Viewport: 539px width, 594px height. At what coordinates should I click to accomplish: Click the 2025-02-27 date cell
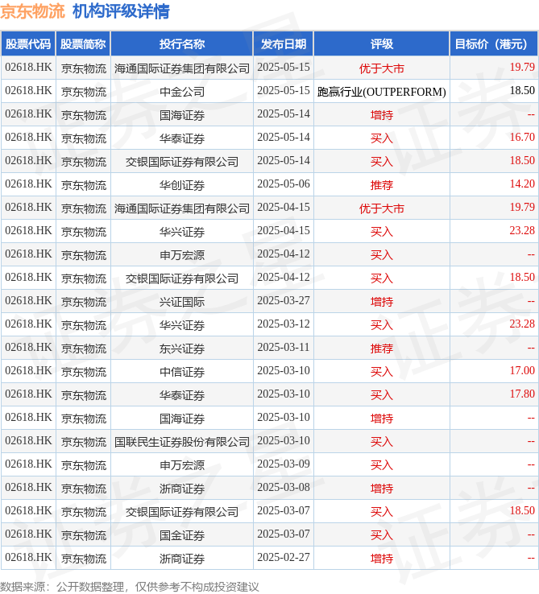point(284,558)
